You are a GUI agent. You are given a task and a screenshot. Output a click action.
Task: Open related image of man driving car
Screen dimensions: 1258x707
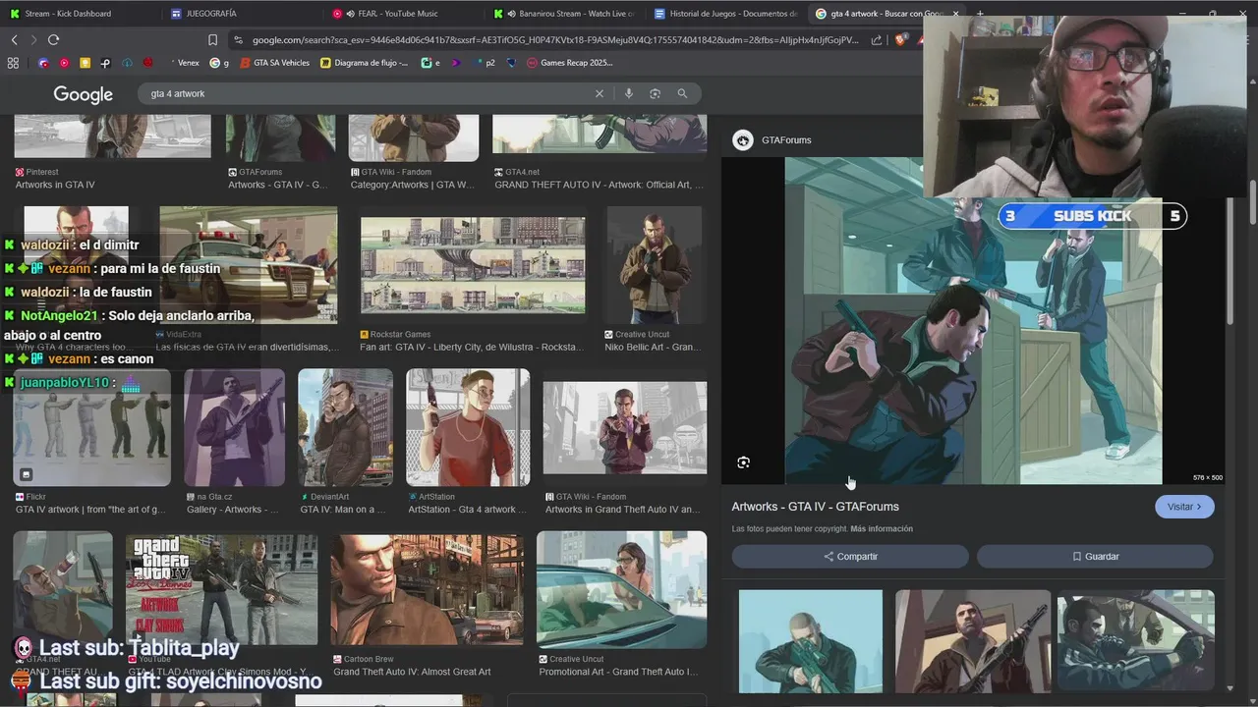coord(1136,641)
